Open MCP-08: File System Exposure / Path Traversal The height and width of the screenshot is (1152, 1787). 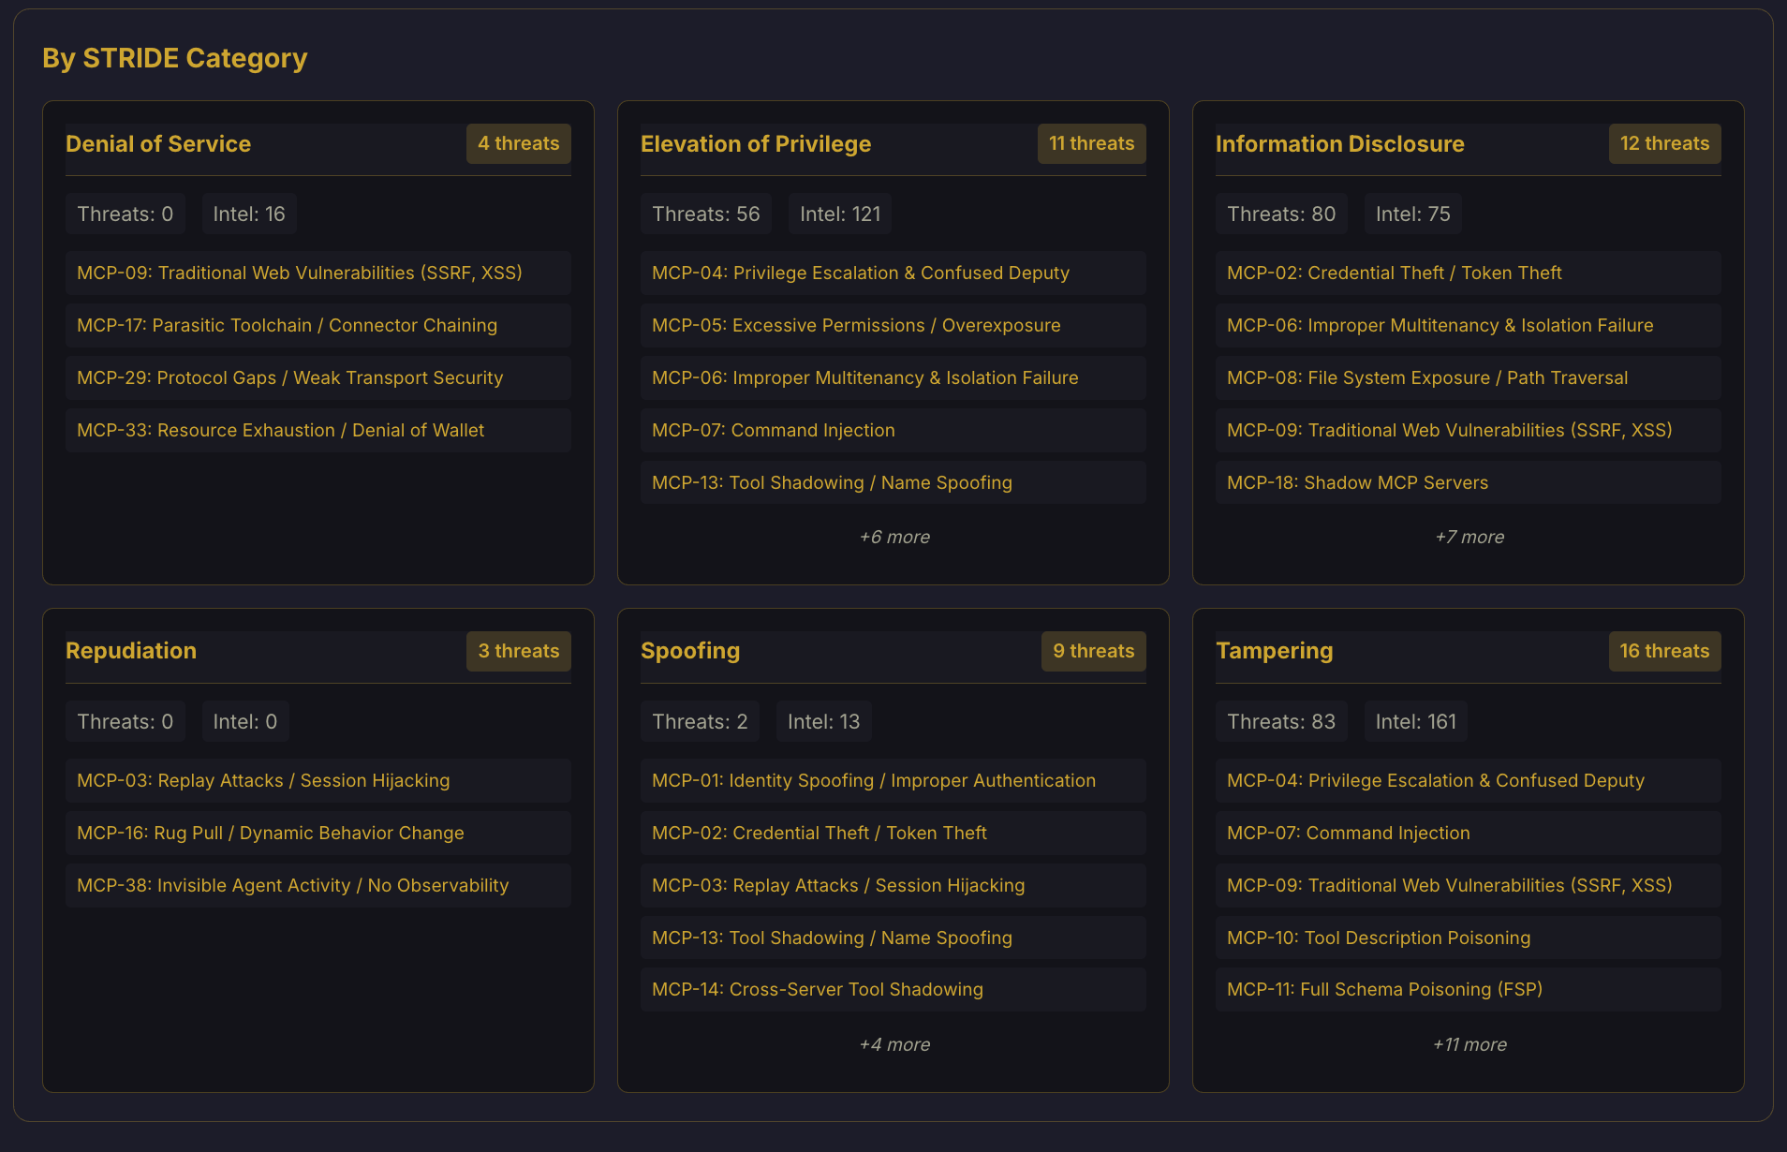[x=1469, y=377]
